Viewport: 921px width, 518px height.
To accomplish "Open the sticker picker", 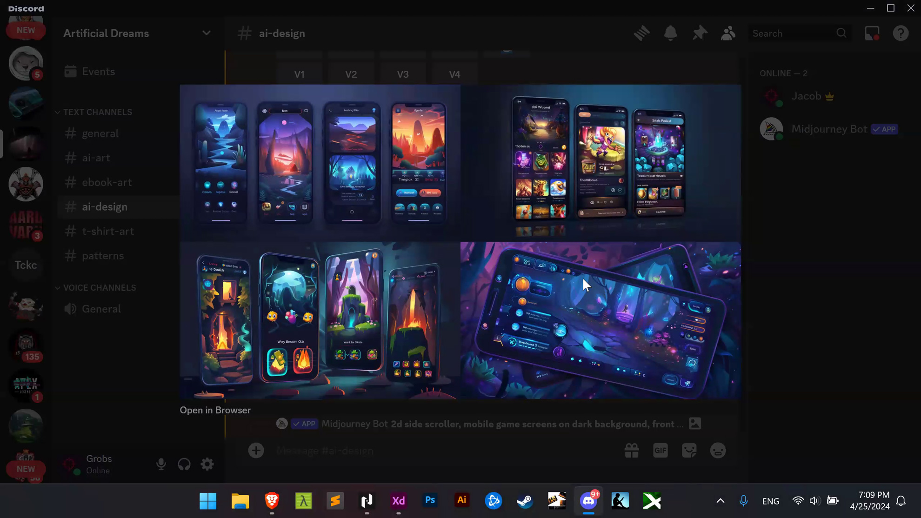I will tap(689, 450).
